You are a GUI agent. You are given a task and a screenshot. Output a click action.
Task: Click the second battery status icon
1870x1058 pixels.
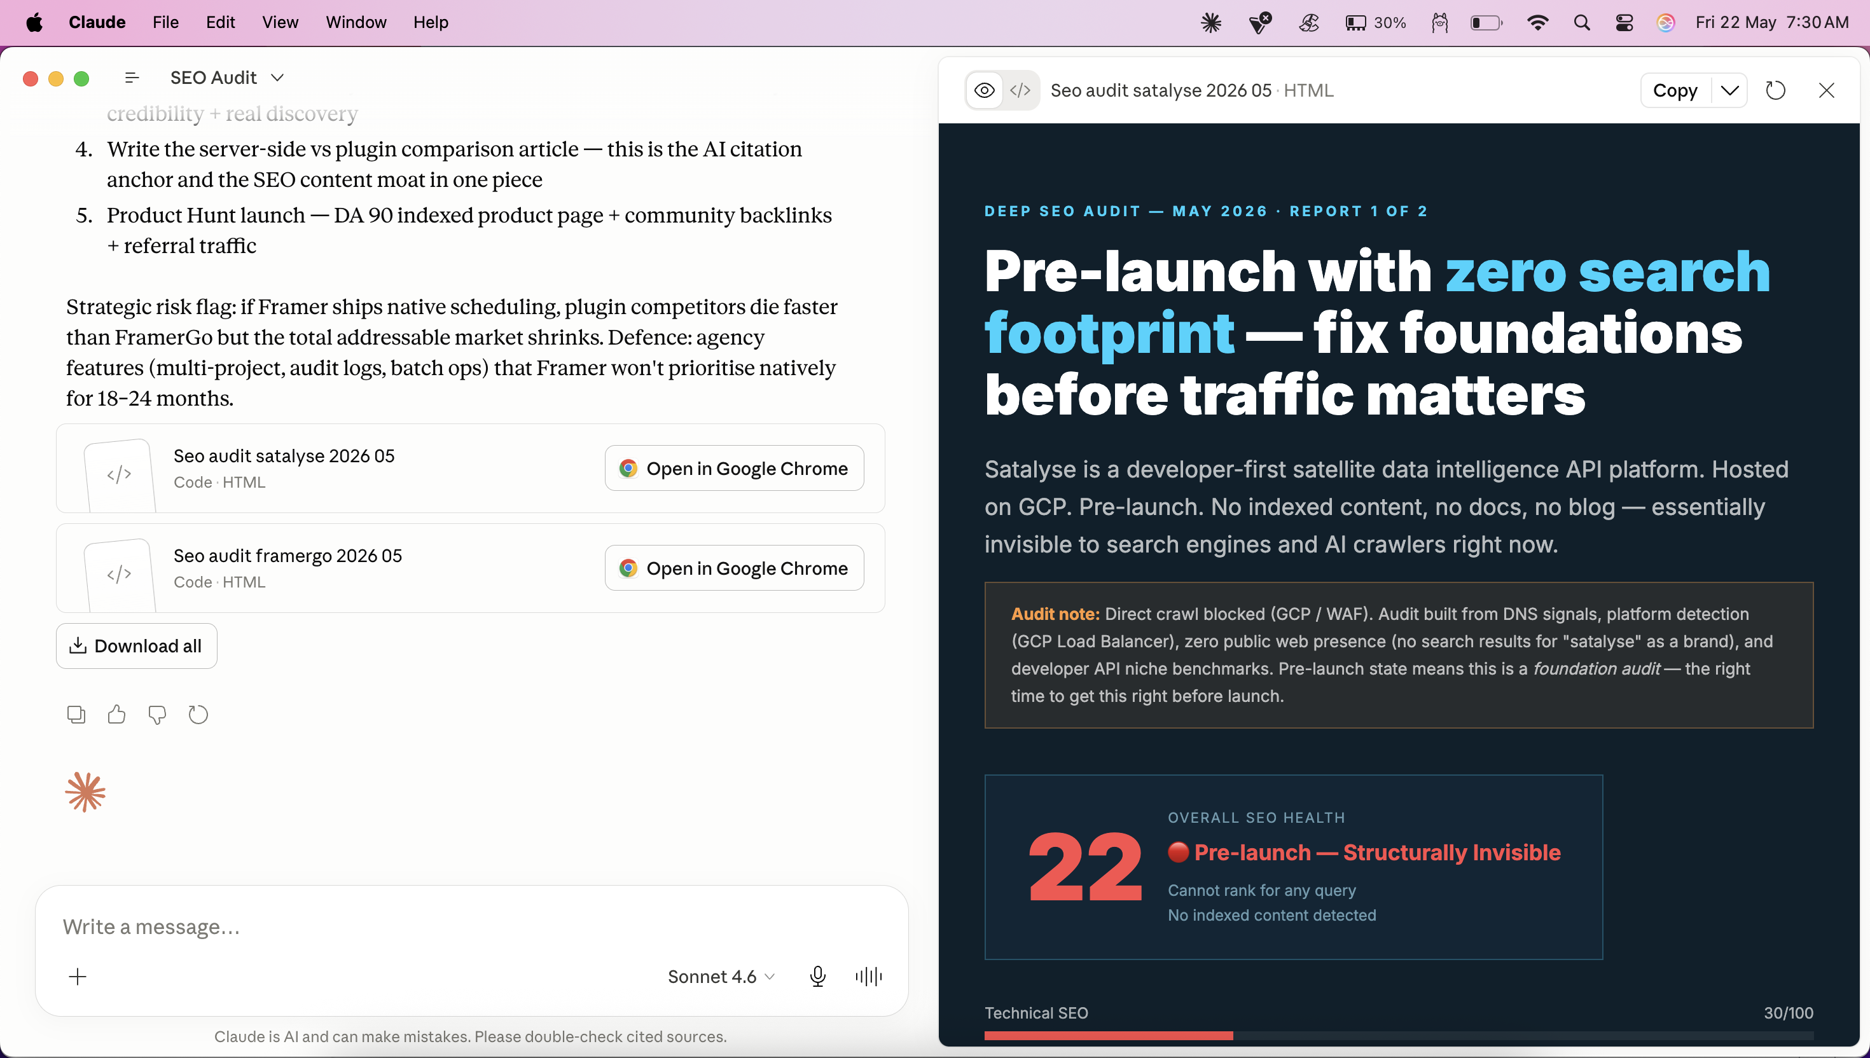click(x=1486, y=22)
